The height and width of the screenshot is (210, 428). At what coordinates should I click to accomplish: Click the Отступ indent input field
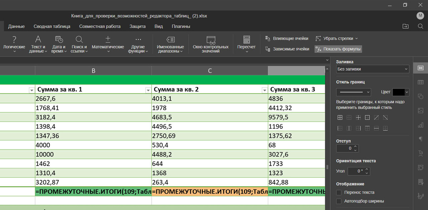(x=347, y=148)
